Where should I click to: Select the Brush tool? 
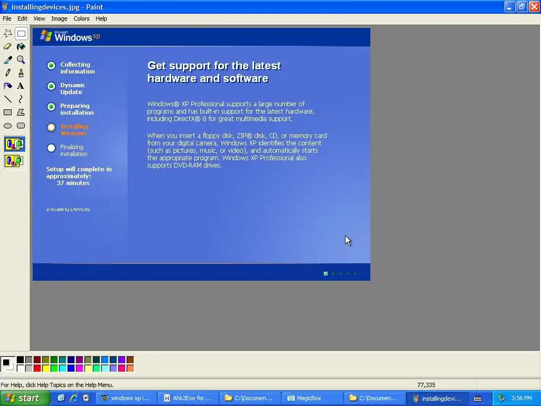pyautogui.click(x=21, y=73)
